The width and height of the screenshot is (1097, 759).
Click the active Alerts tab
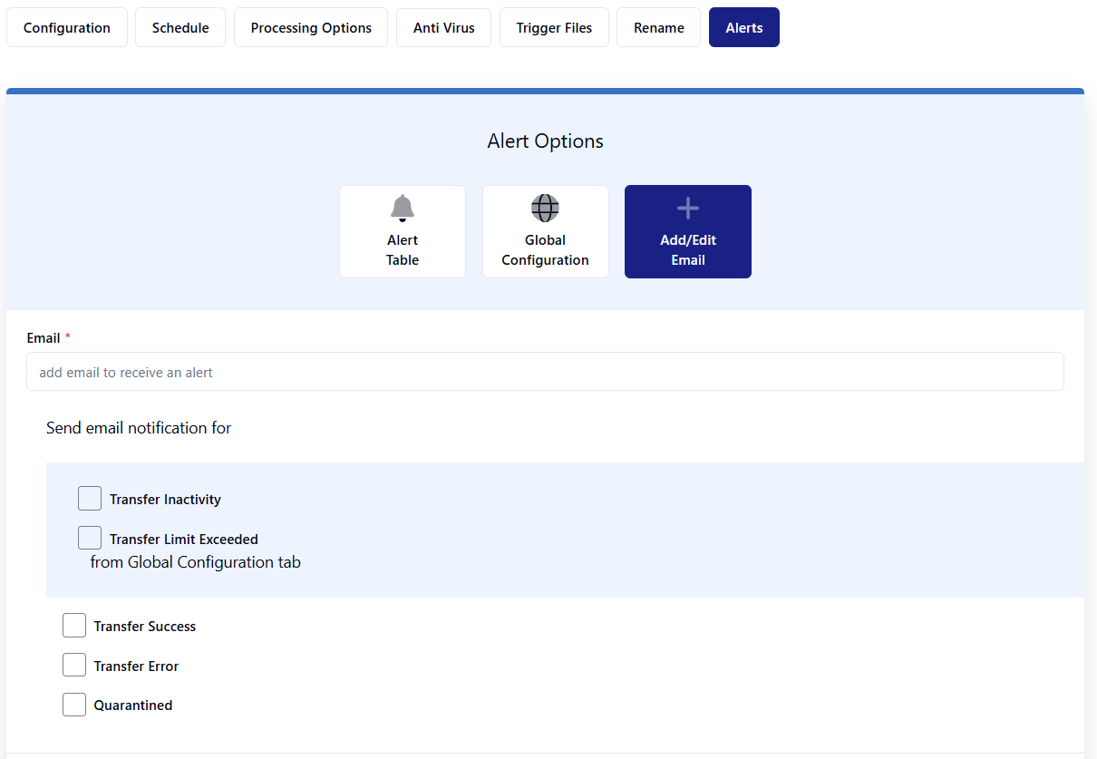pos(744,28)
